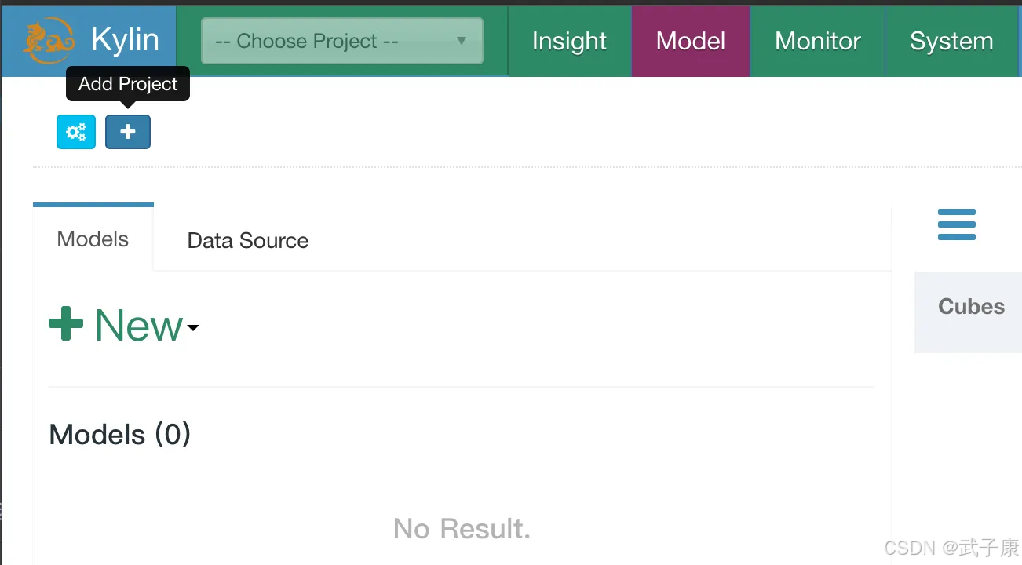Click the Choose Project dropdown arrow

(x=462, y=41)
